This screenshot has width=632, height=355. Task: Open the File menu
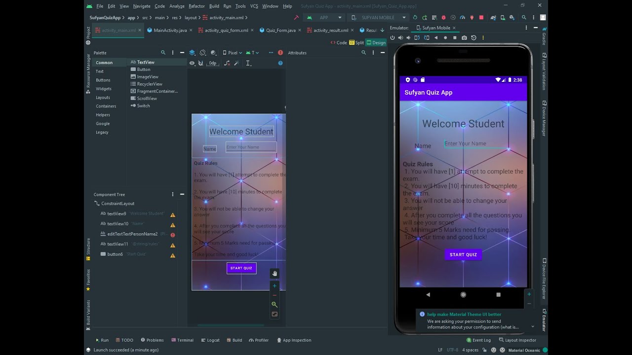click(100, 6)
